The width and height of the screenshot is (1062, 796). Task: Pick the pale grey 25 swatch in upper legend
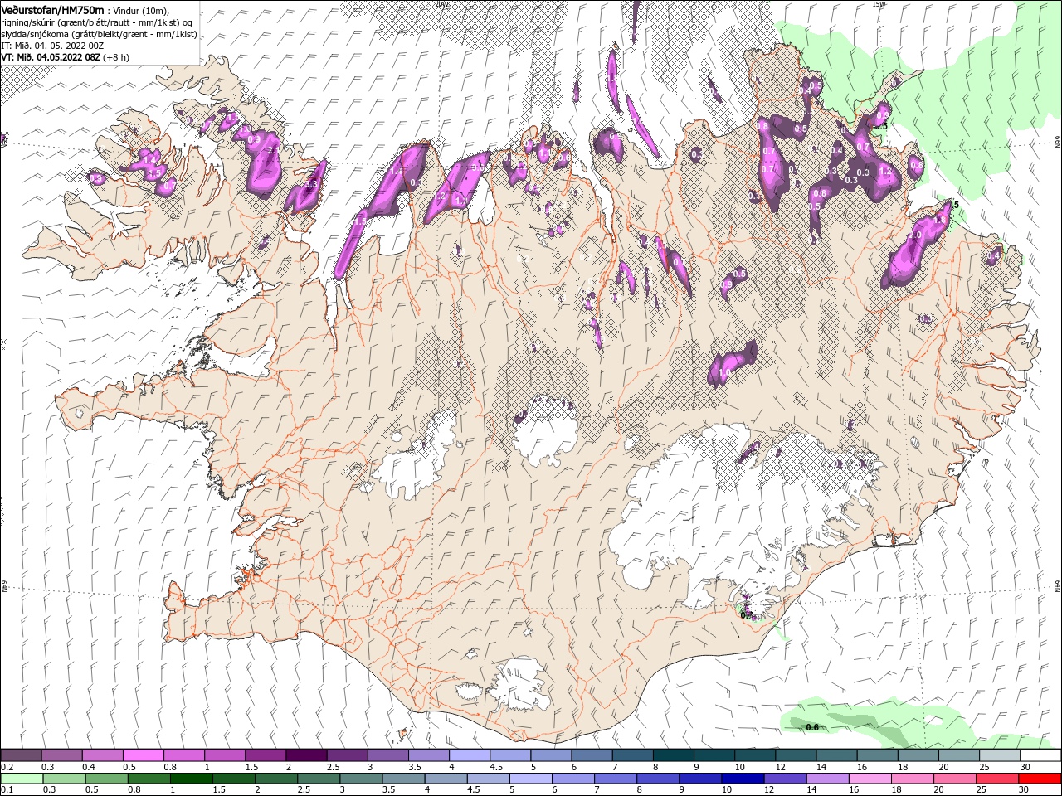coord(1000,755)
